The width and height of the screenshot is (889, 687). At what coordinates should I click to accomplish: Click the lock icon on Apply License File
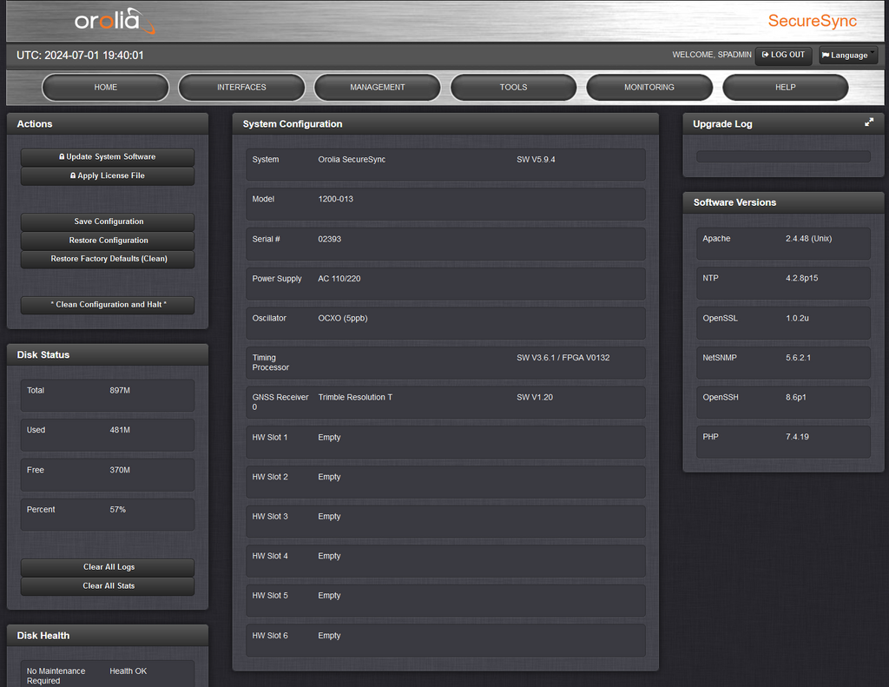73,176
